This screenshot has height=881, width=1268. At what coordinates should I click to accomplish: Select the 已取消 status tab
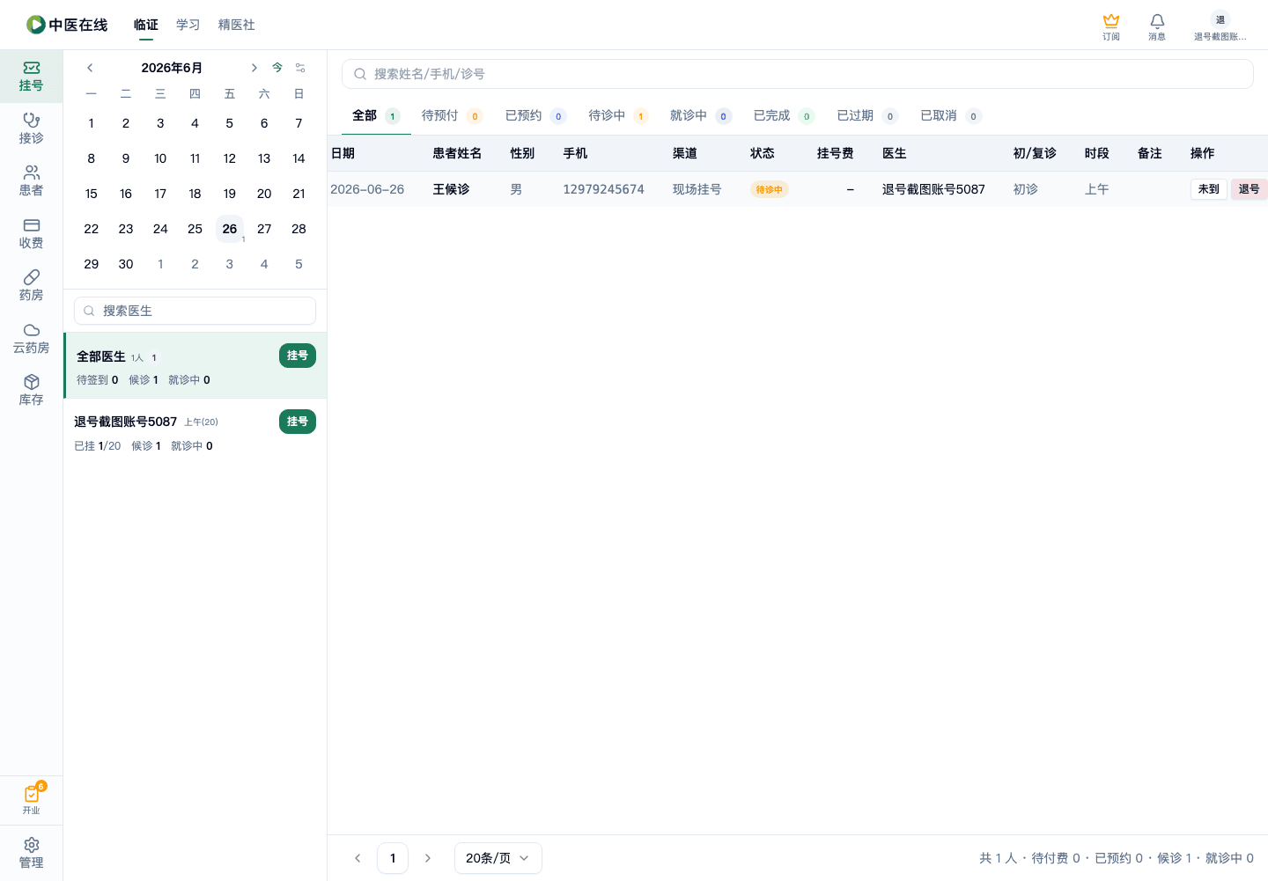950,115
